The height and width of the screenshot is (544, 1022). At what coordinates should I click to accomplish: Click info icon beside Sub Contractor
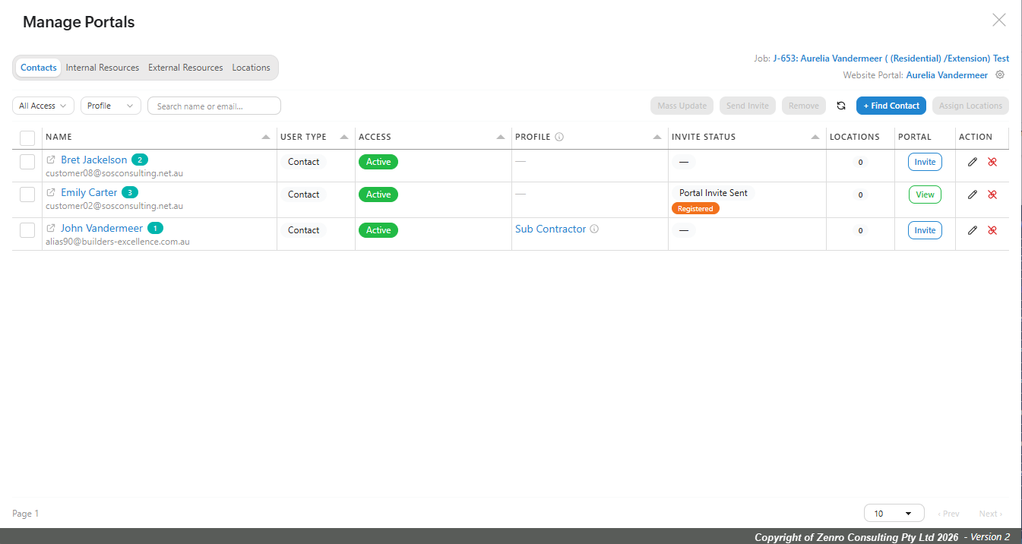pos(594,229)
